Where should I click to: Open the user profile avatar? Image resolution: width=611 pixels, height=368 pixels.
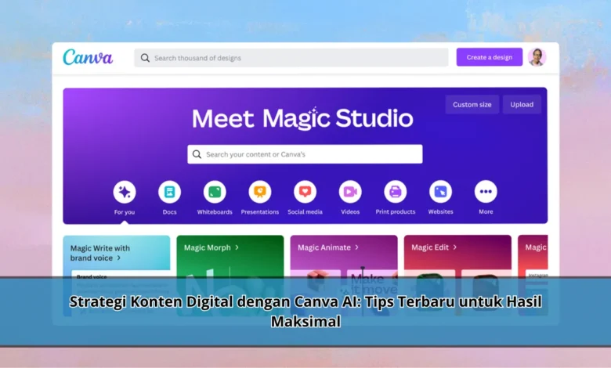point(537,57)
